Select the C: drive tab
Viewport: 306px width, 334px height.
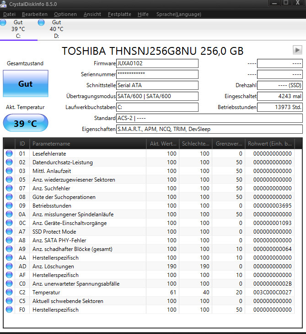point(18,29)
